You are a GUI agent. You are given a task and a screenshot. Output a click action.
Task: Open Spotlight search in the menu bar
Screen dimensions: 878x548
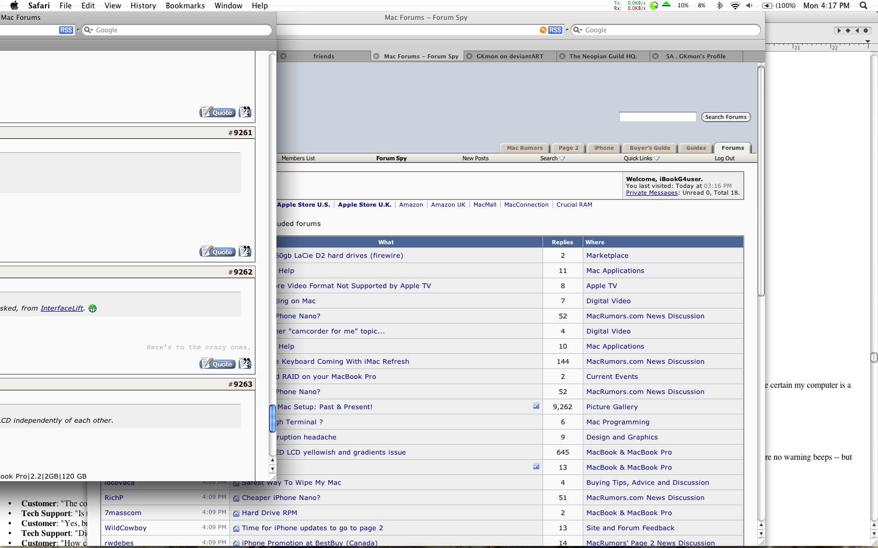click(863, 6)
